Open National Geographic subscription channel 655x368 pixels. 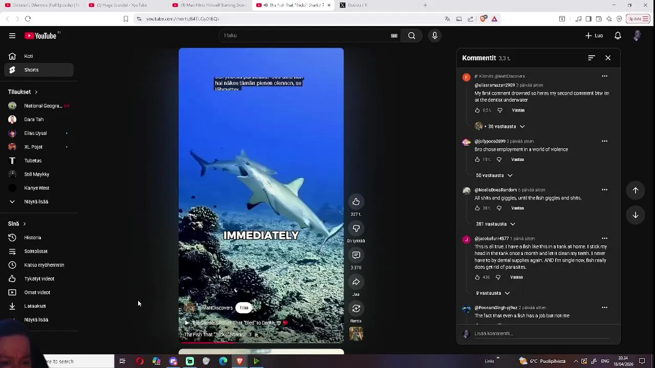39,106
